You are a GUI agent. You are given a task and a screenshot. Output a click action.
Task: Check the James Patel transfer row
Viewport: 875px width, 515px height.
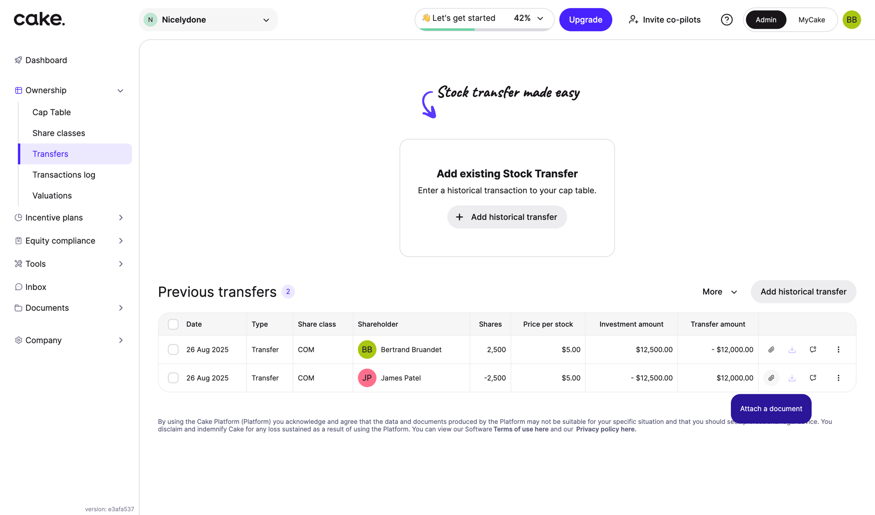tap(173, 378)
